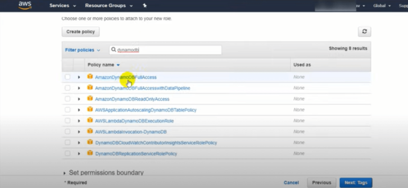
Task: Open the AWSLambdaInvocation-DynamoDB policy link
Action: (x=131, y=132)
